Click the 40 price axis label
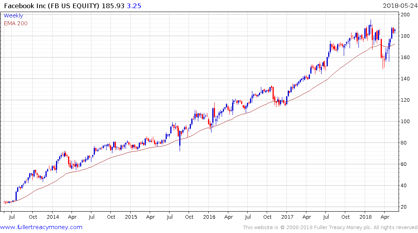418x233 pixels. coord(404,186)
